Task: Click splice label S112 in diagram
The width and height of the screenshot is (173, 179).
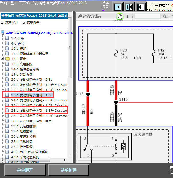Action: point(80,94)
